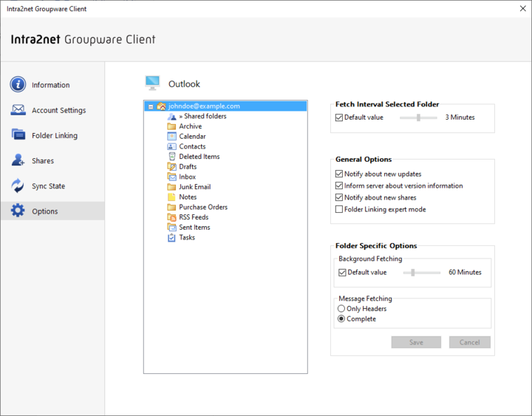Click the Save button
532x416 pixels.
click(x=416, y=342)
